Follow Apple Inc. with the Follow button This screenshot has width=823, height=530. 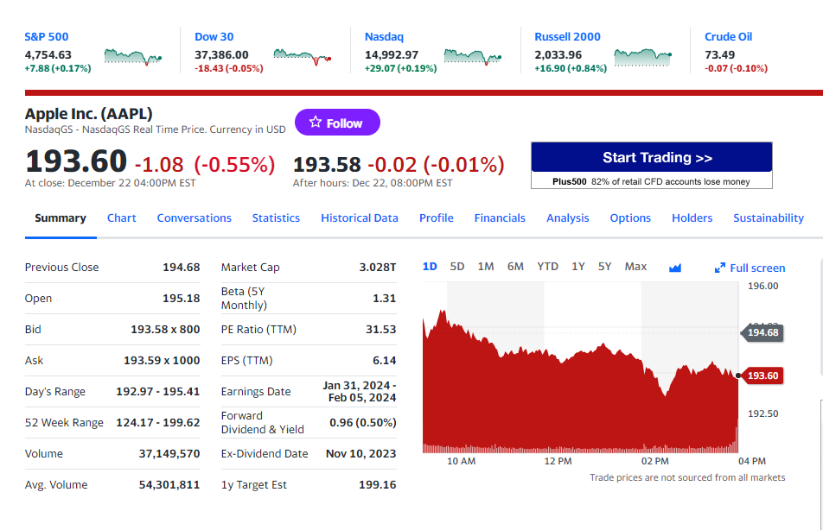coord(337,123)
